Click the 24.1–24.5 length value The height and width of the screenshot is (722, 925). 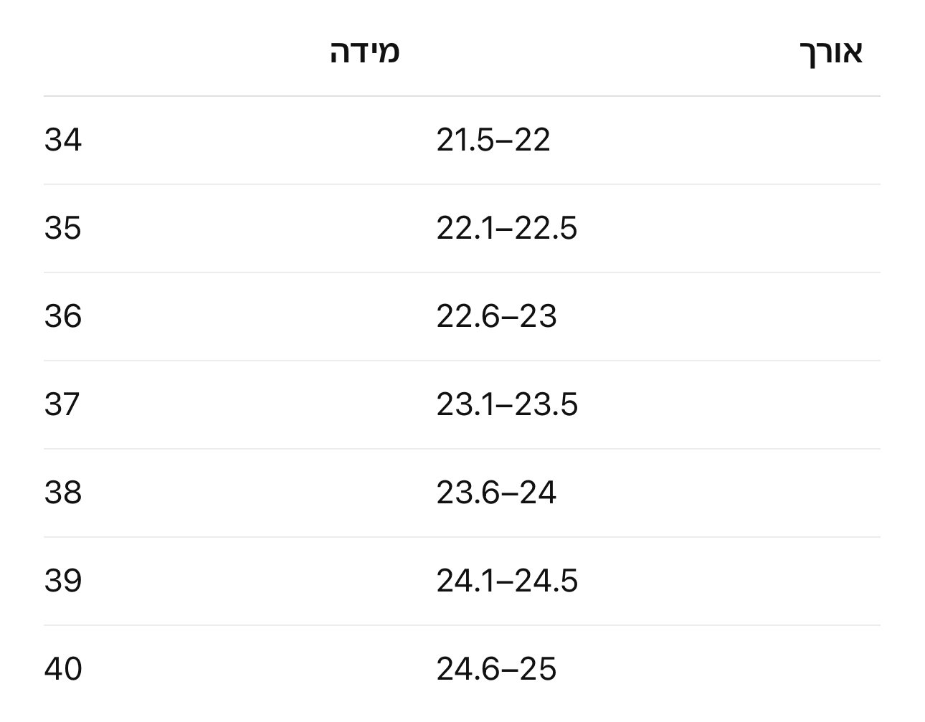coord(507,581)
